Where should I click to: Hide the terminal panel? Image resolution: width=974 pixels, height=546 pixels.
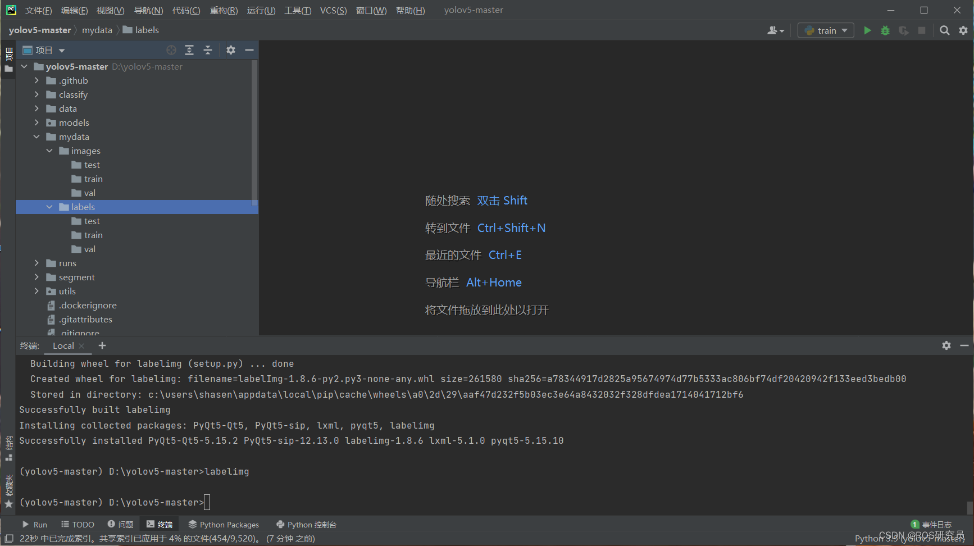pyautogui.click(x=964, y=345)
